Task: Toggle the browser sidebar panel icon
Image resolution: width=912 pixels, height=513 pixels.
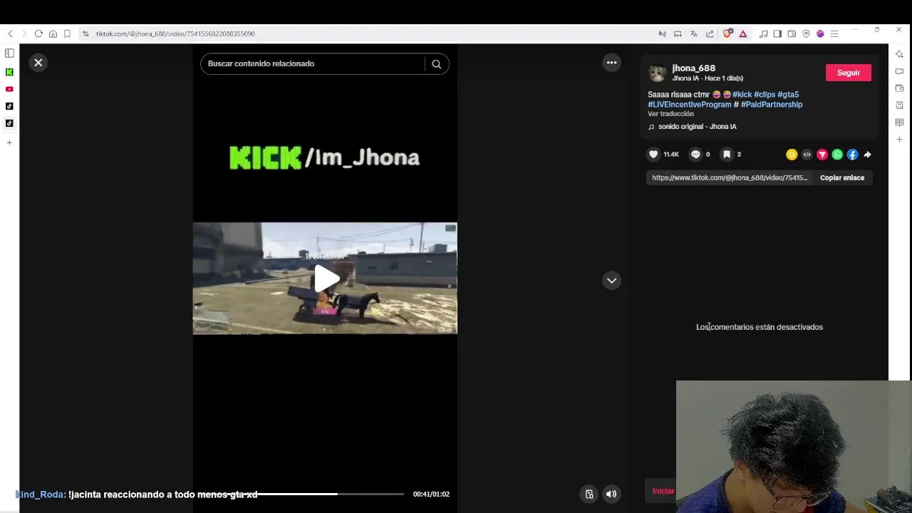Action: [9, 53]
